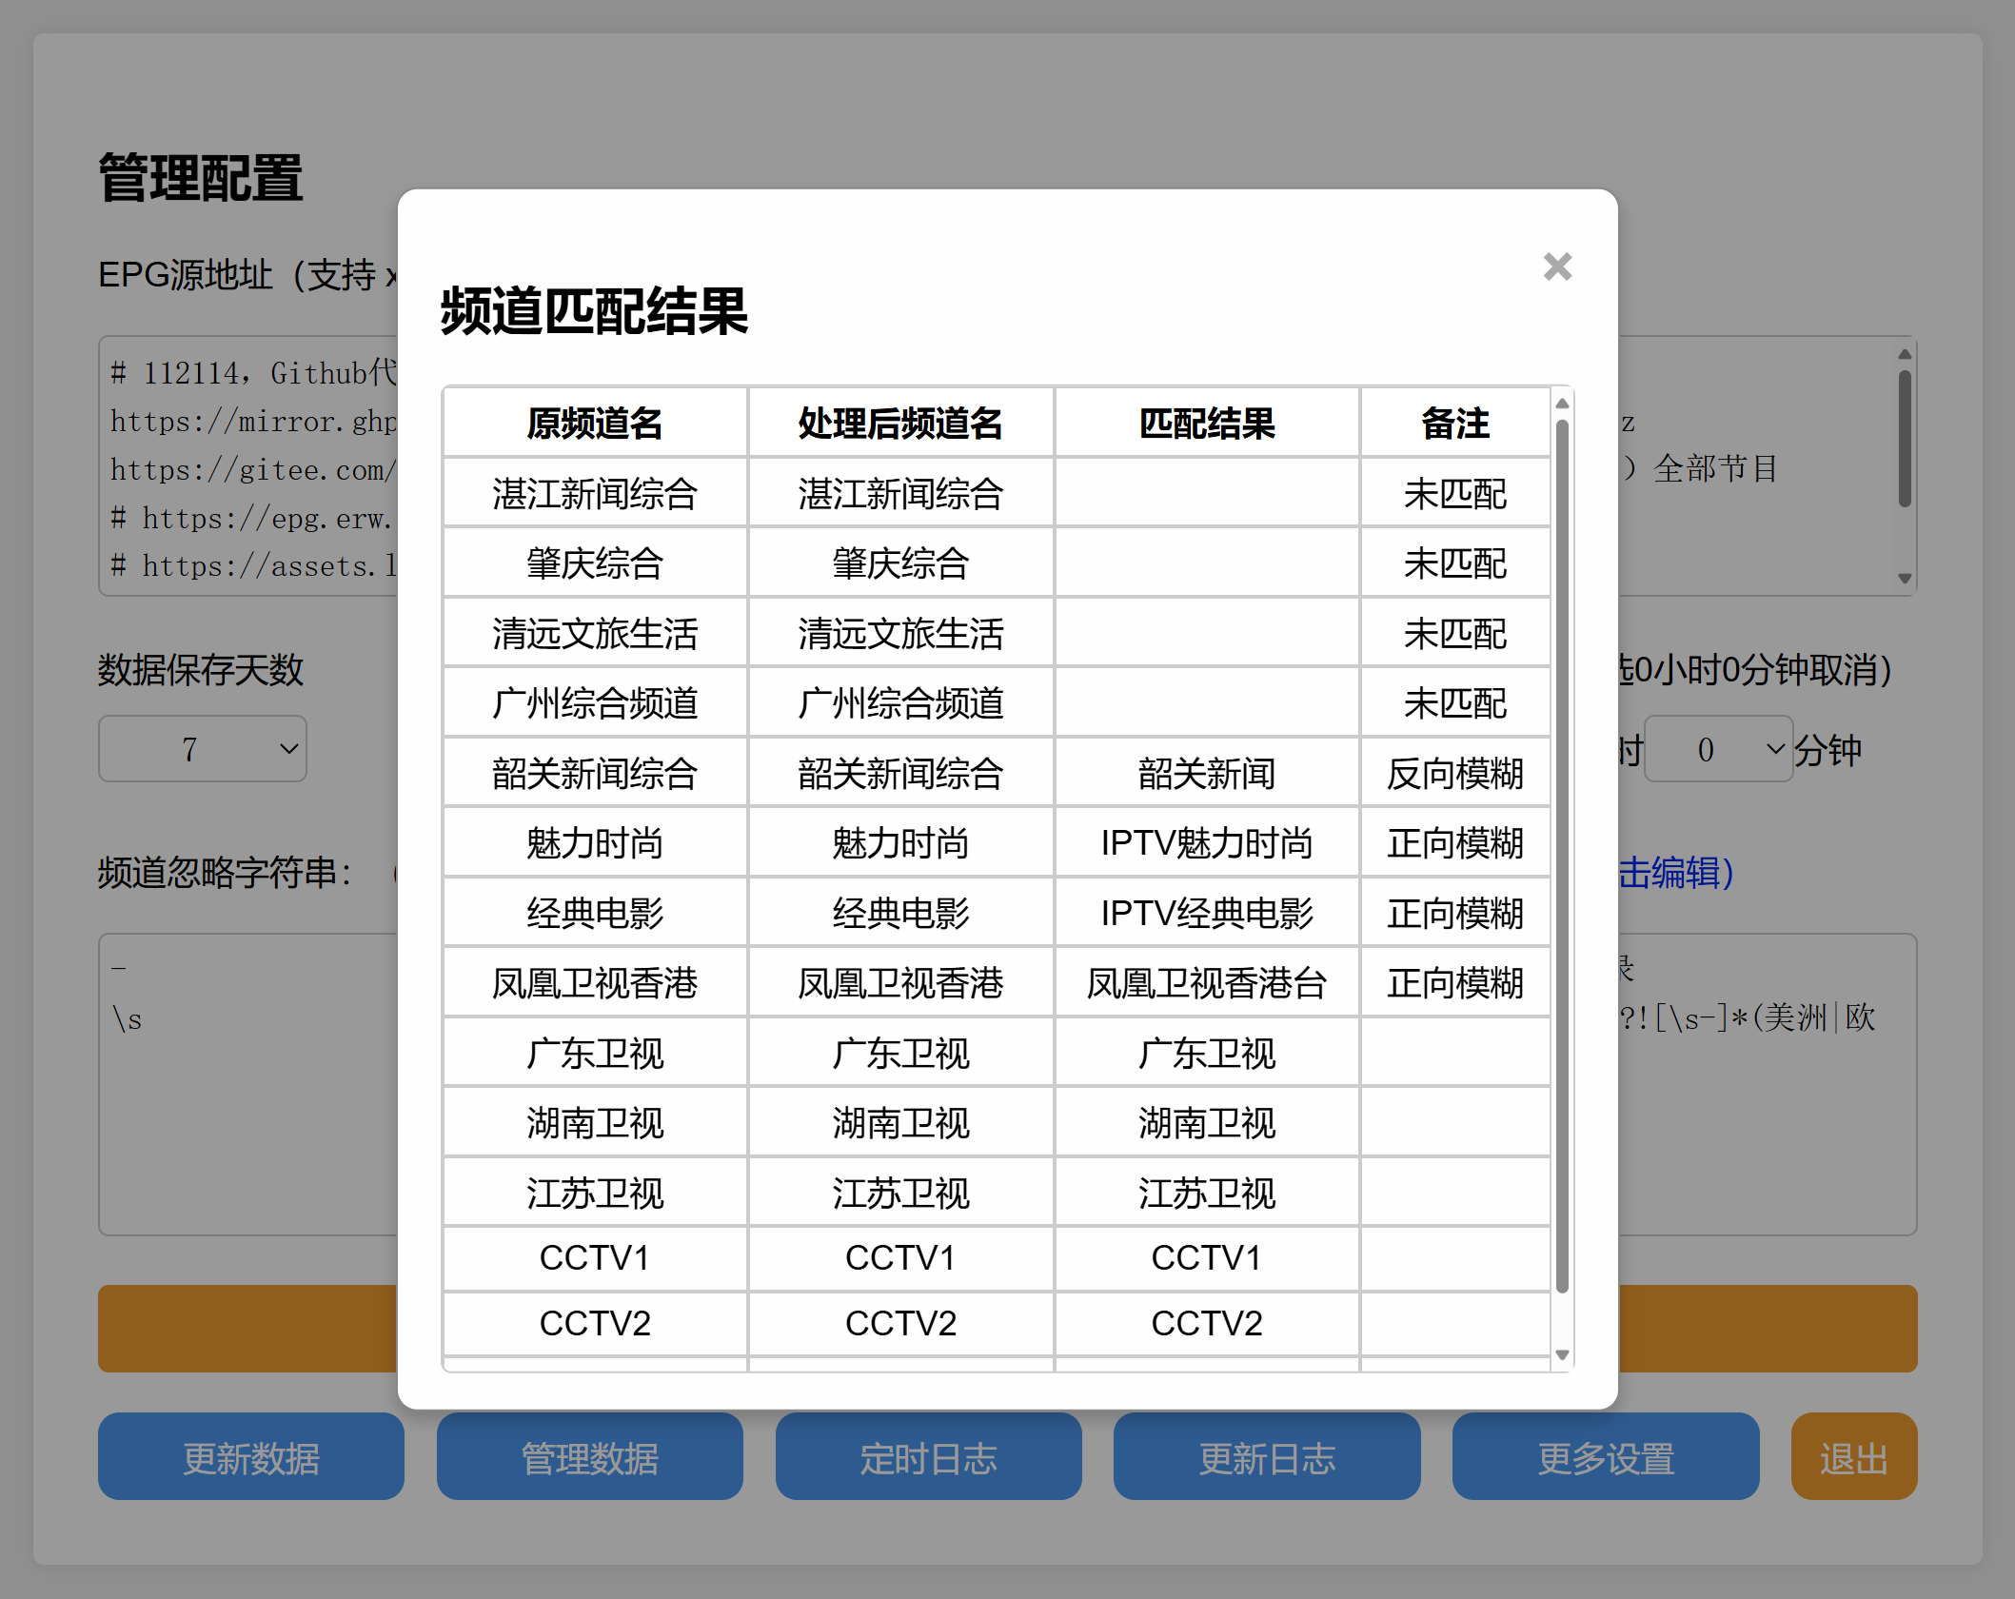The height and width of the screenshot is (1599, 2015).
Task: Click the 更新数据 button
Action: click(x=251, y=1456)
